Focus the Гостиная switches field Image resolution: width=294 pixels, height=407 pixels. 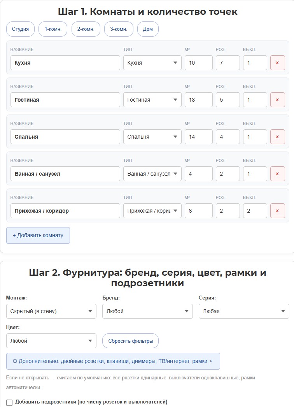coord(255,100)
